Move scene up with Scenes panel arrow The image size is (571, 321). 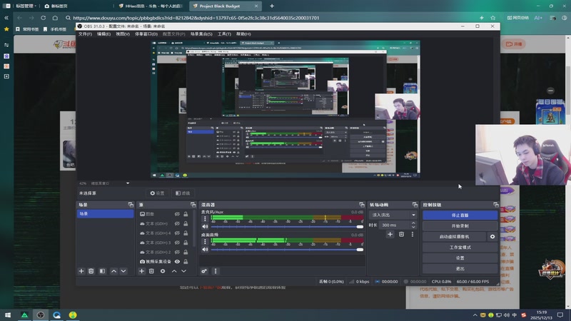pos(113,271)
